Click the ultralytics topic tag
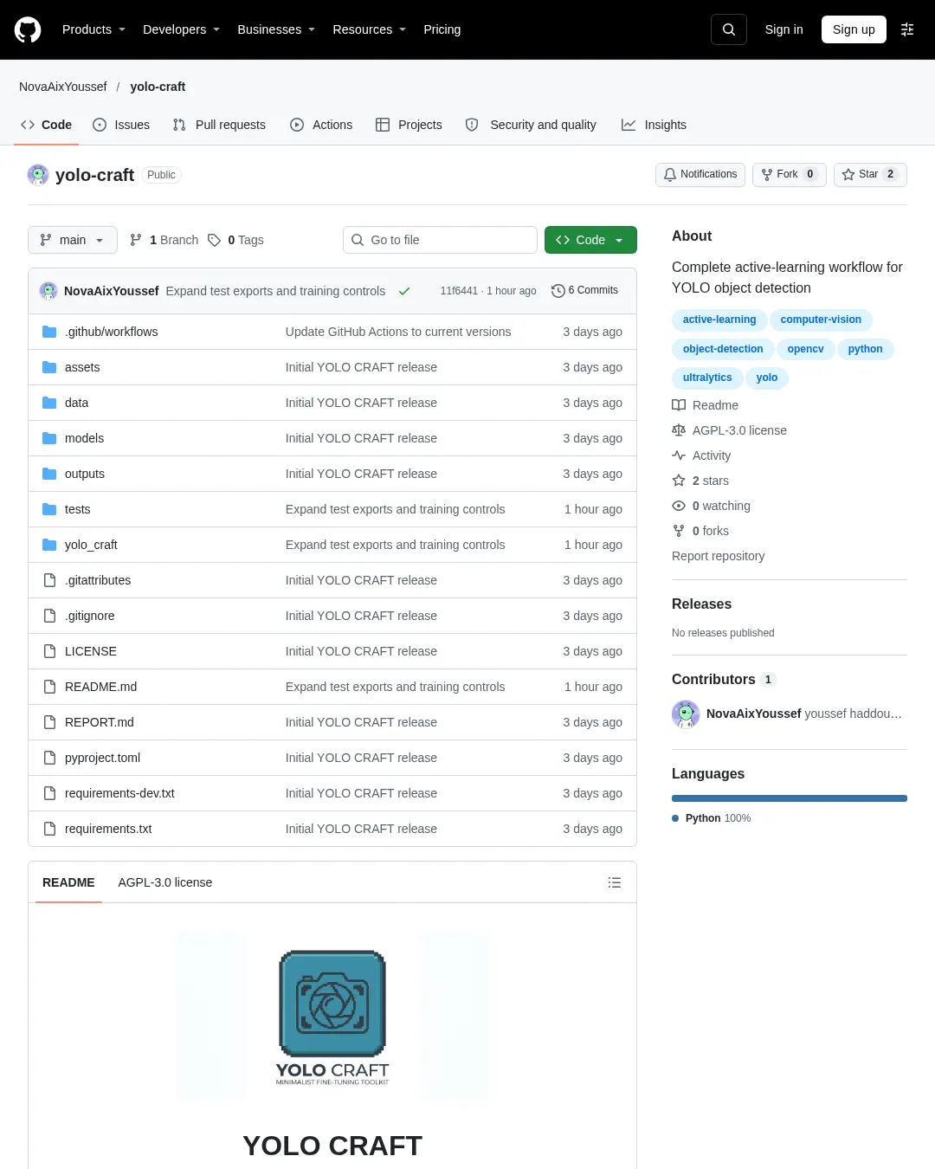This screenshot has height=1169, width=935. 707,378
